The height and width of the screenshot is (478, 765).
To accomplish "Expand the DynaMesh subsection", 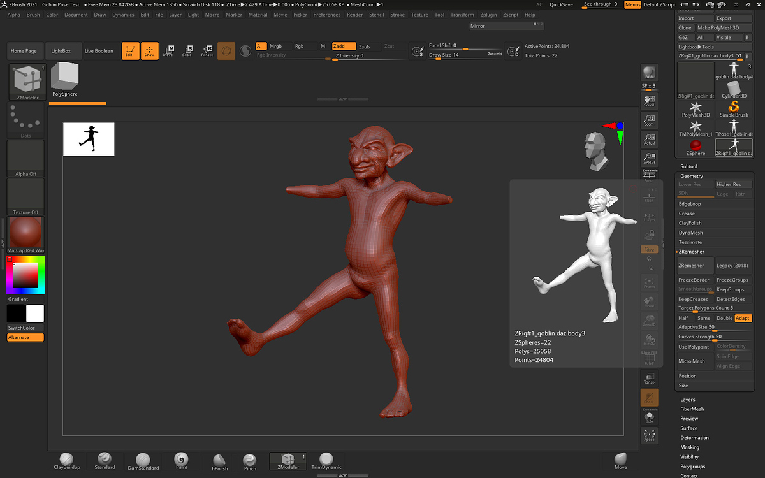I will [x=690, y=233].
